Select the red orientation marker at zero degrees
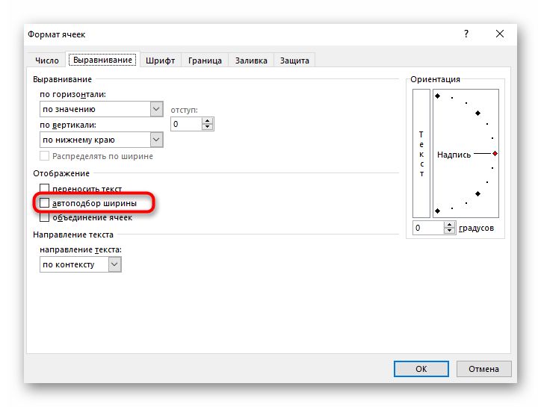The width and height of the screenshot is (541, 407). pyautogui.click(x=495, y=154)
